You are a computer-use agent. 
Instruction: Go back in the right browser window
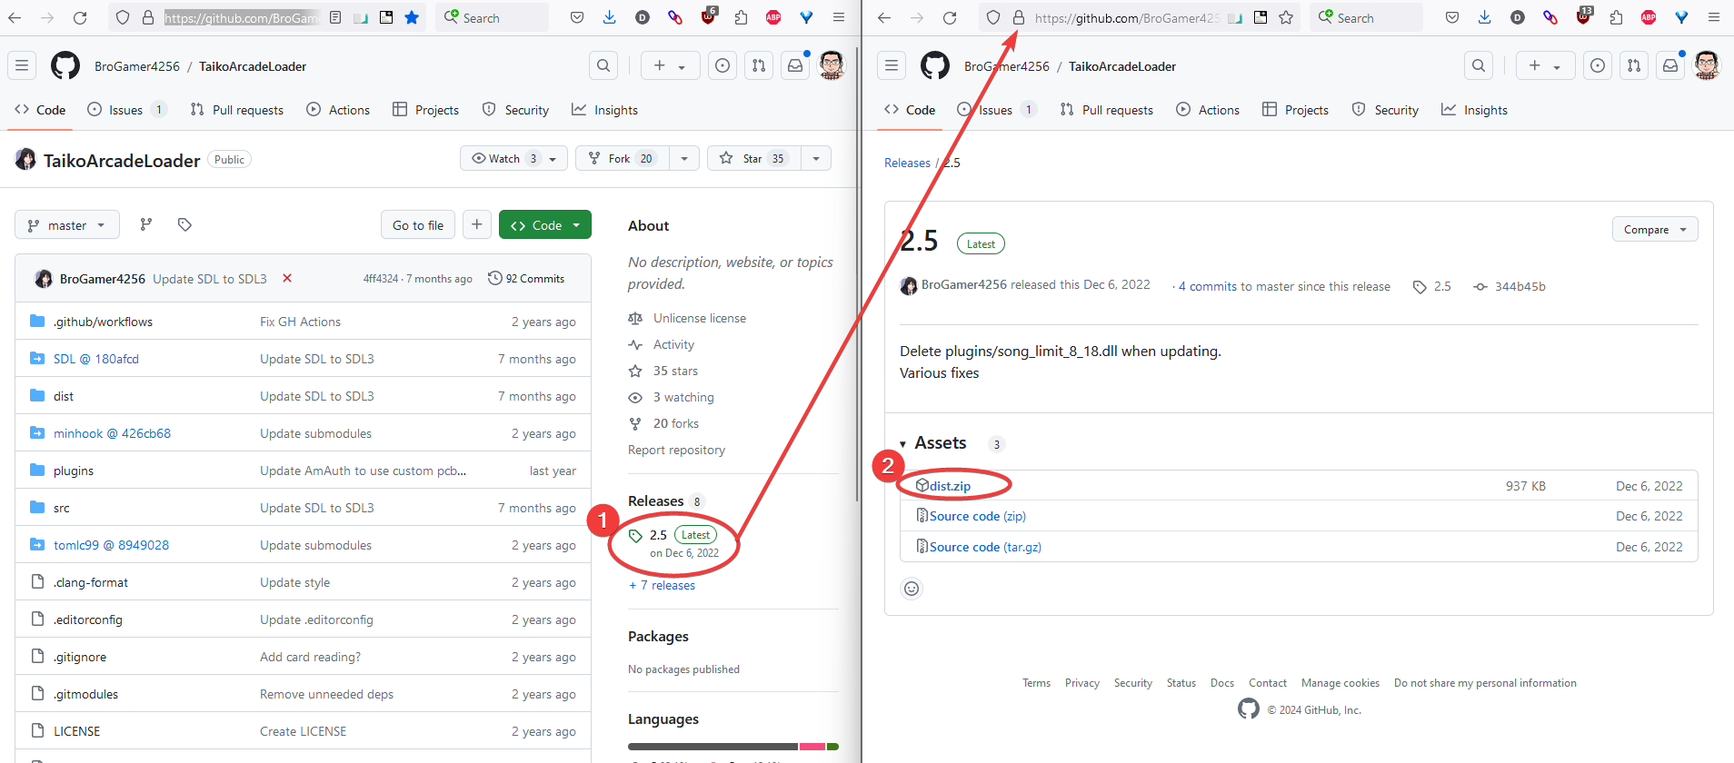pyautogui.click(x=884, y=17)
